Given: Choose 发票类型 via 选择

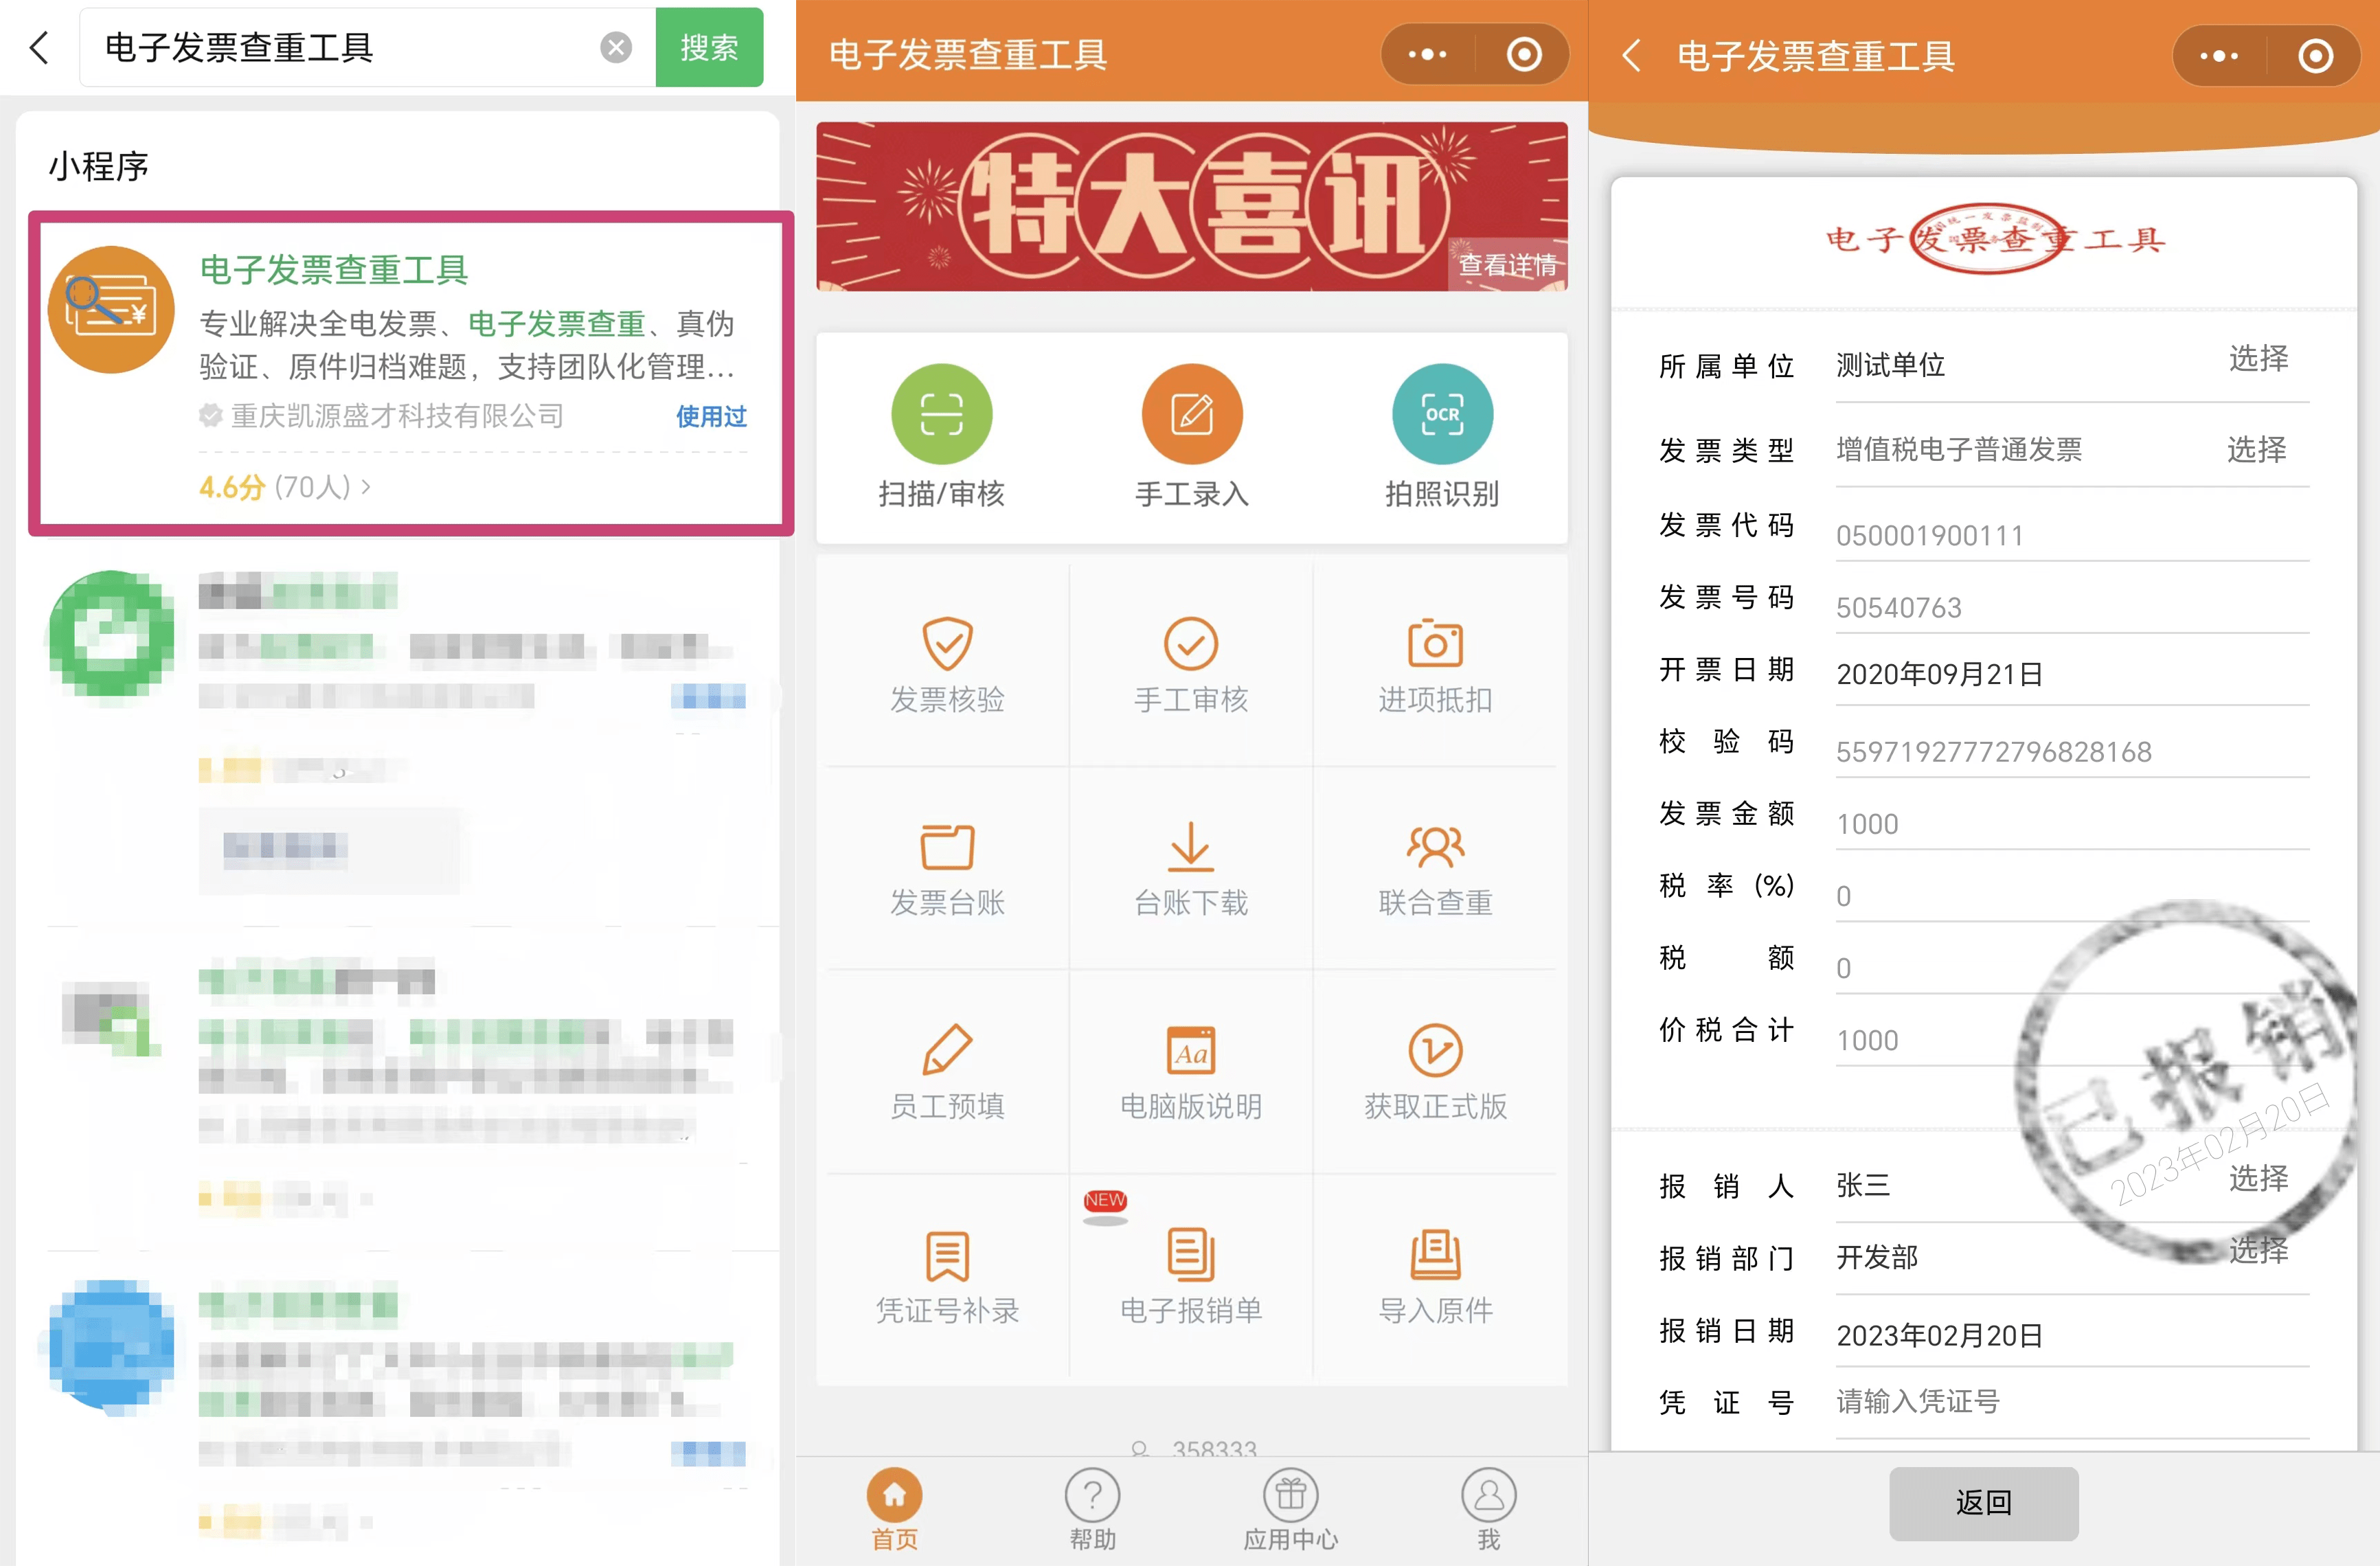Looking at the screenshot, I should [x=2256, y=449].
